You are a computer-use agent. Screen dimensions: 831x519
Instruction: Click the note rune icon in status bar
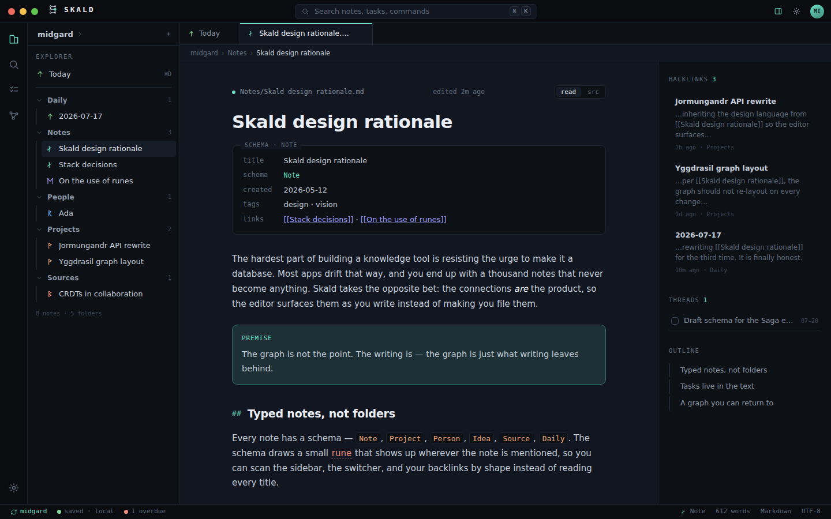(x=683, y=512)
